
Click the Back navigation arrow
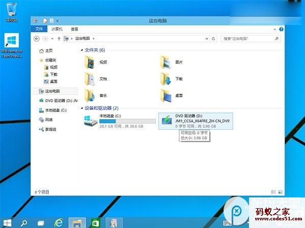[x=37, y=39]
